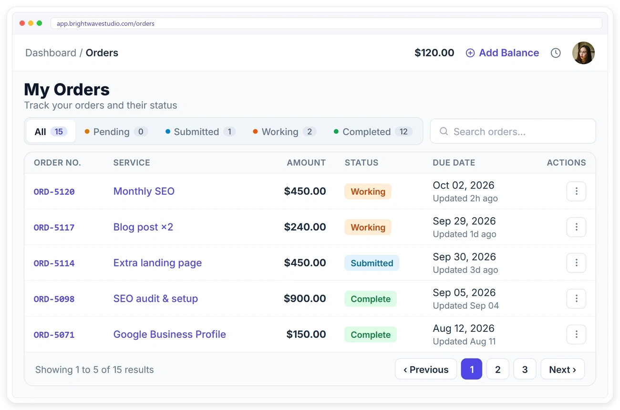
Task: Open actions menu for ORD-5120
Action: (x=576, y=191)
